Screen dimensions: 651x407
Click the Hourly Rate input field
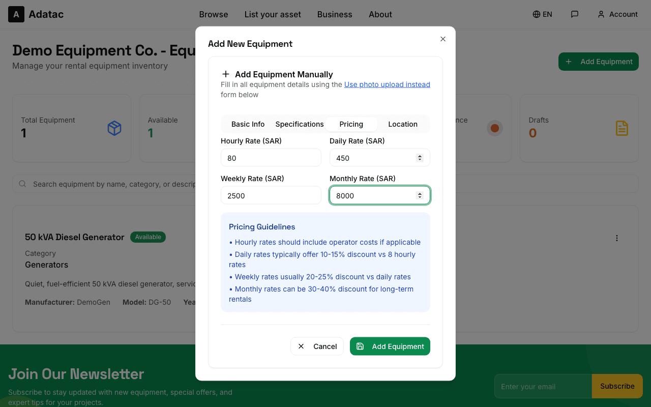[271, 158]
